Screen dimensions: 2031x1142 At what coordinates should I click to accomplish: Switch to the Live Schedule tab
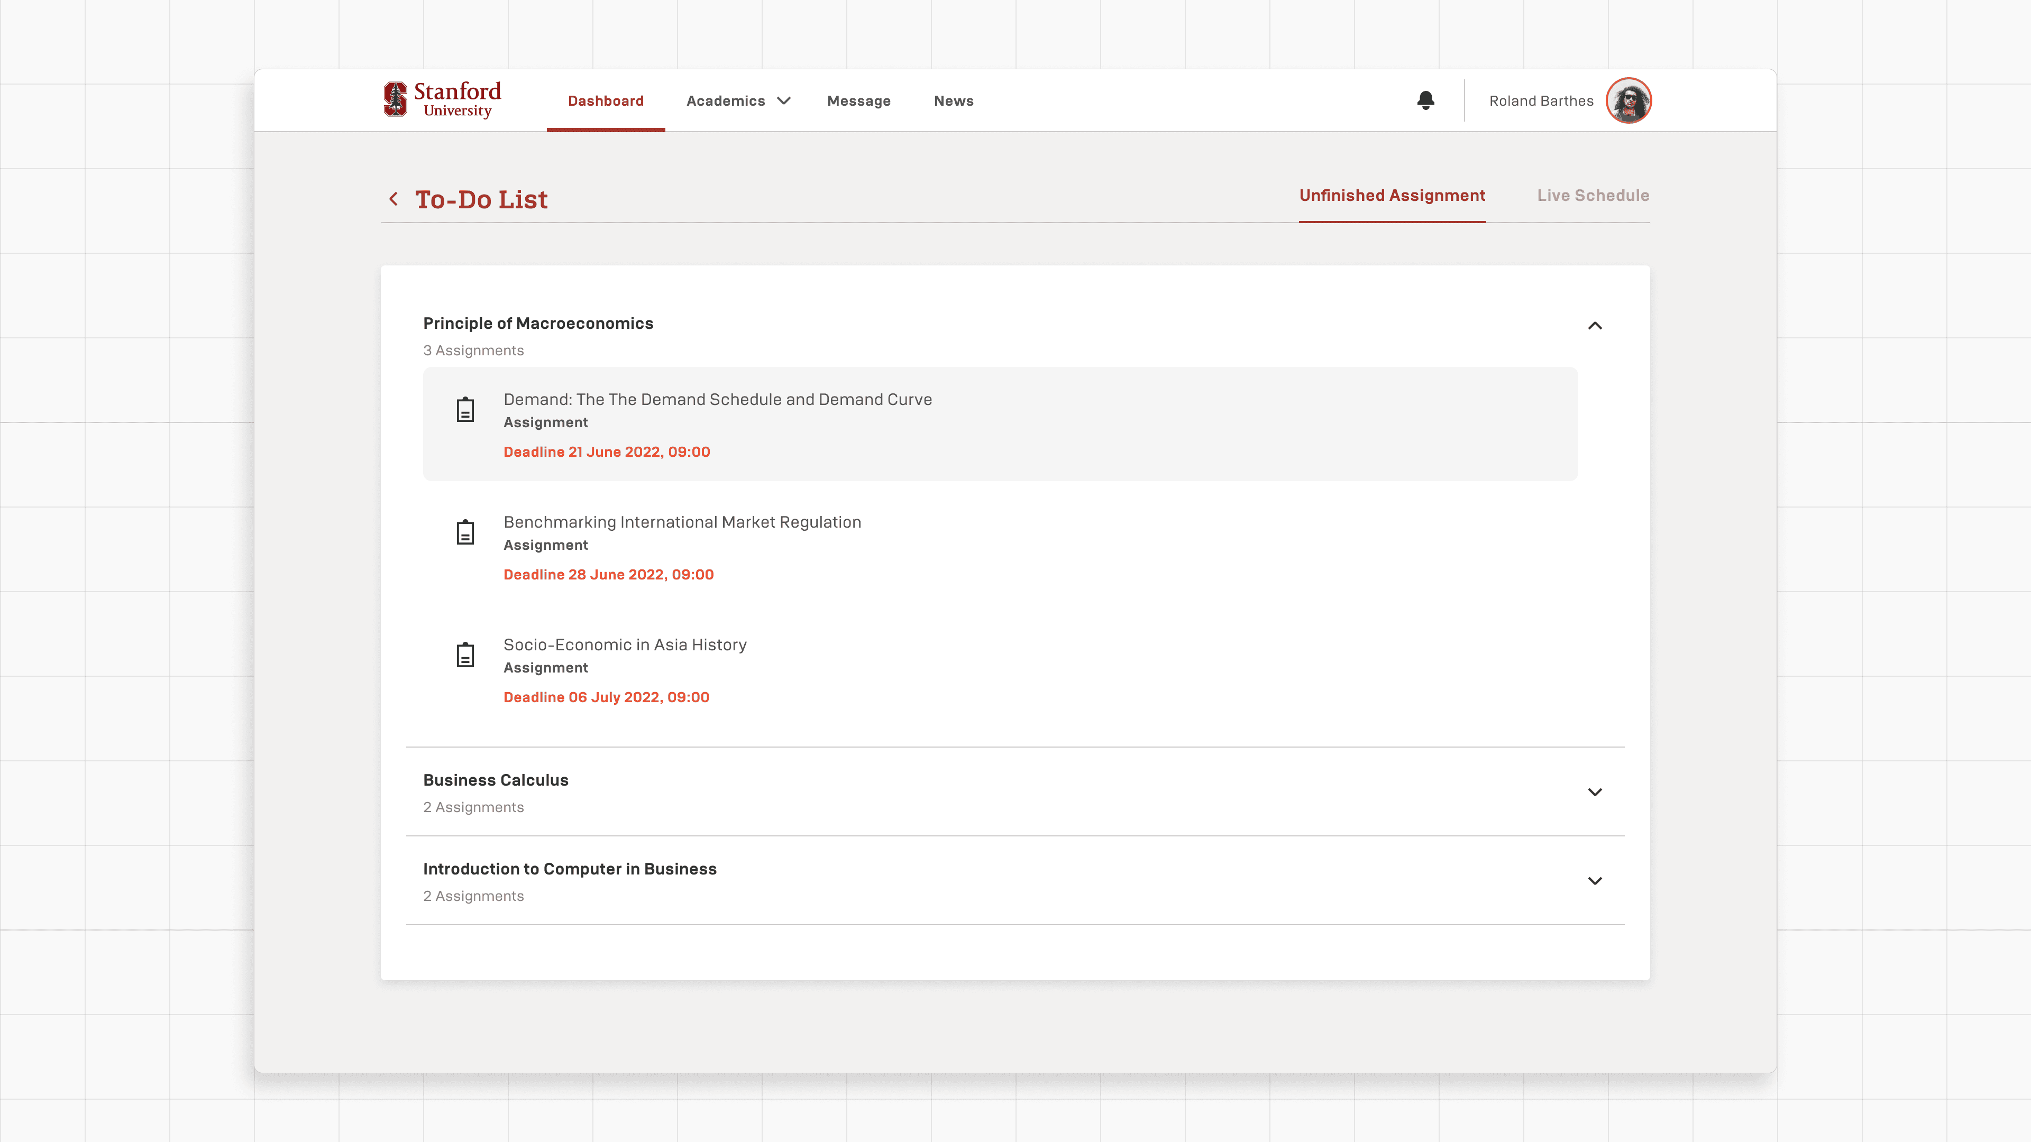click(x=1593, y=196)
